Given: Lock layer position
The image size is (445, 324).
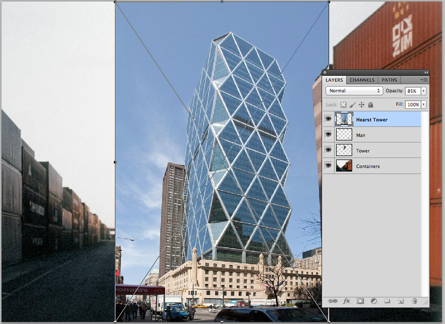Looking at the screenshot, I should [x=361, y=105].
